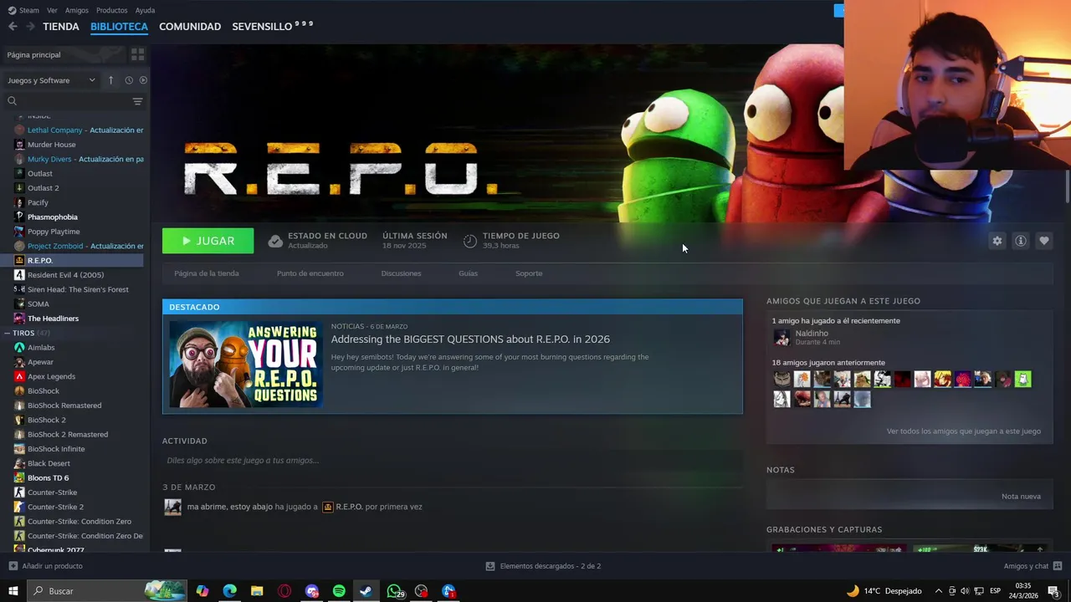
Task: Show hidden system tray icons
Action: click(x=938, y=591)
